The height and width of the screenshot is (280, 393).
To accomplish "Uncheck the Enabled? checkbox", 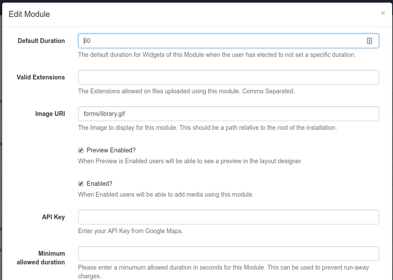I will click(x=80, y=183).
